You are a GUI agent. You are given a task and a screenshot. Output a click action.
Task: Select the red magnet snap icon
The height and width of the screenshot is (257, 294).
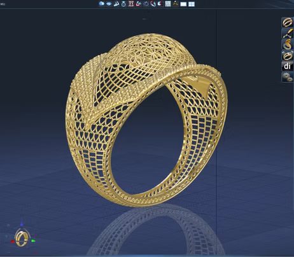[153, 4]
